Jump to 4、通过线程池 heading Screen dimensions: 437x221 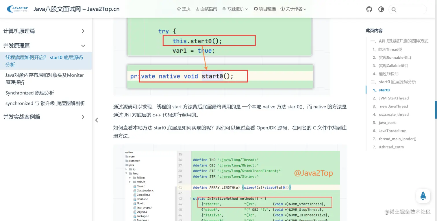(386, 74)
